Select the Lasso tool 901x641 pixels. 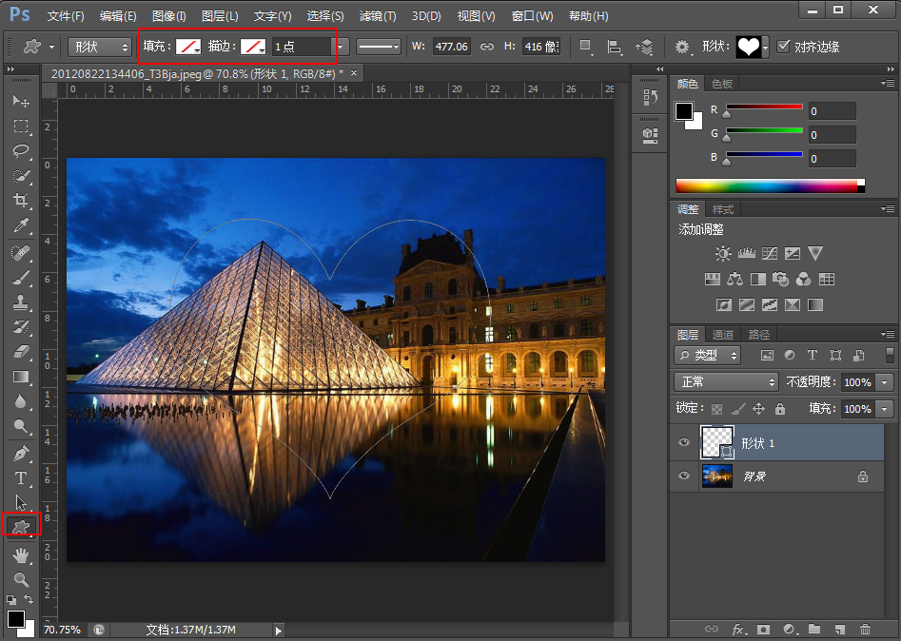[x=20, y=151]
